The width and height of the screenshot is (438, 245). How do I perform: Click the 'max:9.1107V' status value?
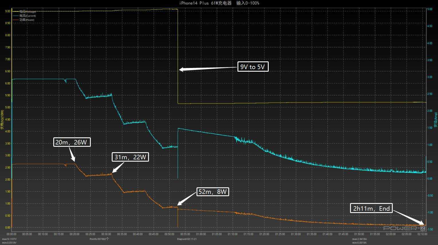click(9, 239)
